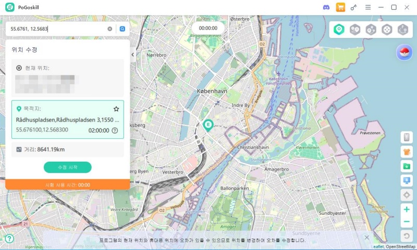The width and height of the screenshot is (417, 250).
Task: Zoom in the map with plus
Action: click(x=407, y=209)
